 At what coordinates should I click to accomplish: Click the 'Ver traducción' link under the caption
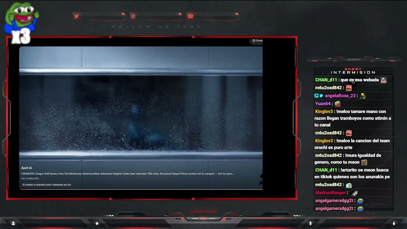pyautogui.click(x=30, y=178)
